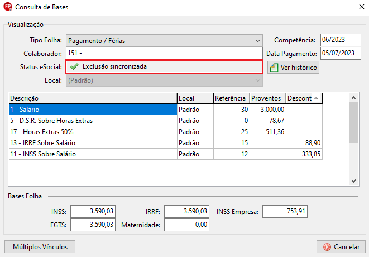
Task: Open Ver histórico
Action: click(293, 68)
